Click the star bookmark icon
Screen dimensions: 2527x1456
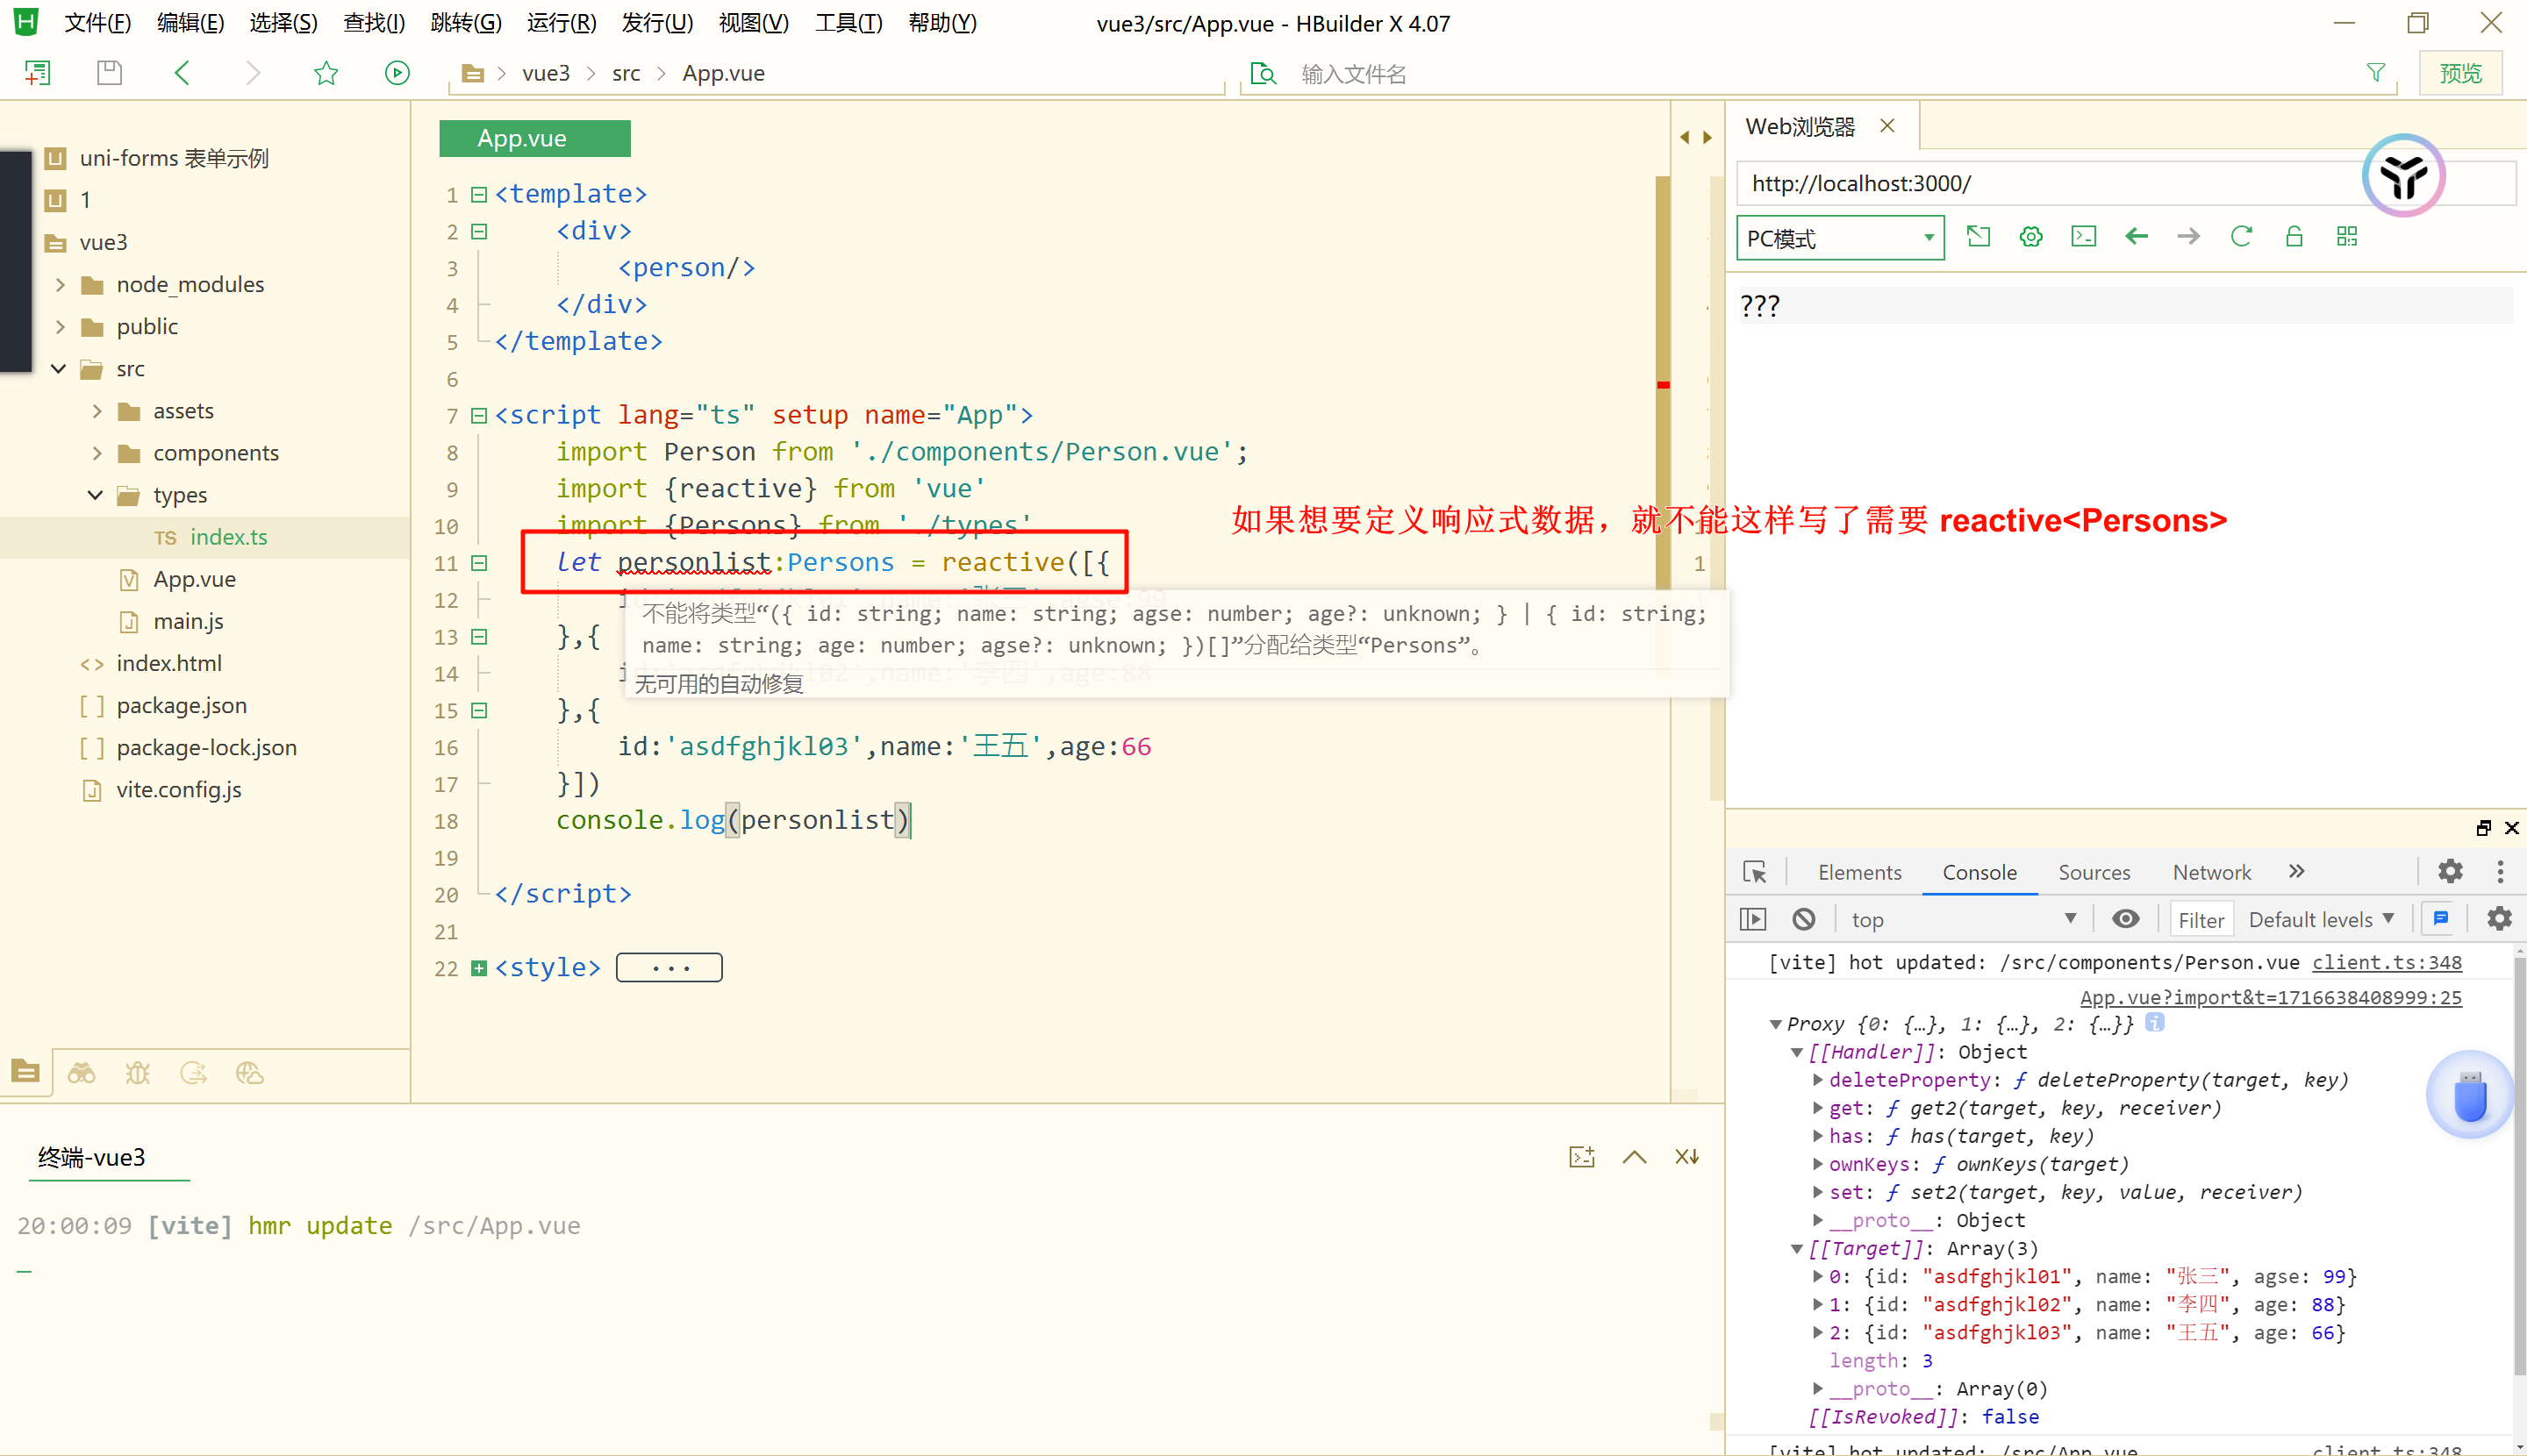pos(326,73)
